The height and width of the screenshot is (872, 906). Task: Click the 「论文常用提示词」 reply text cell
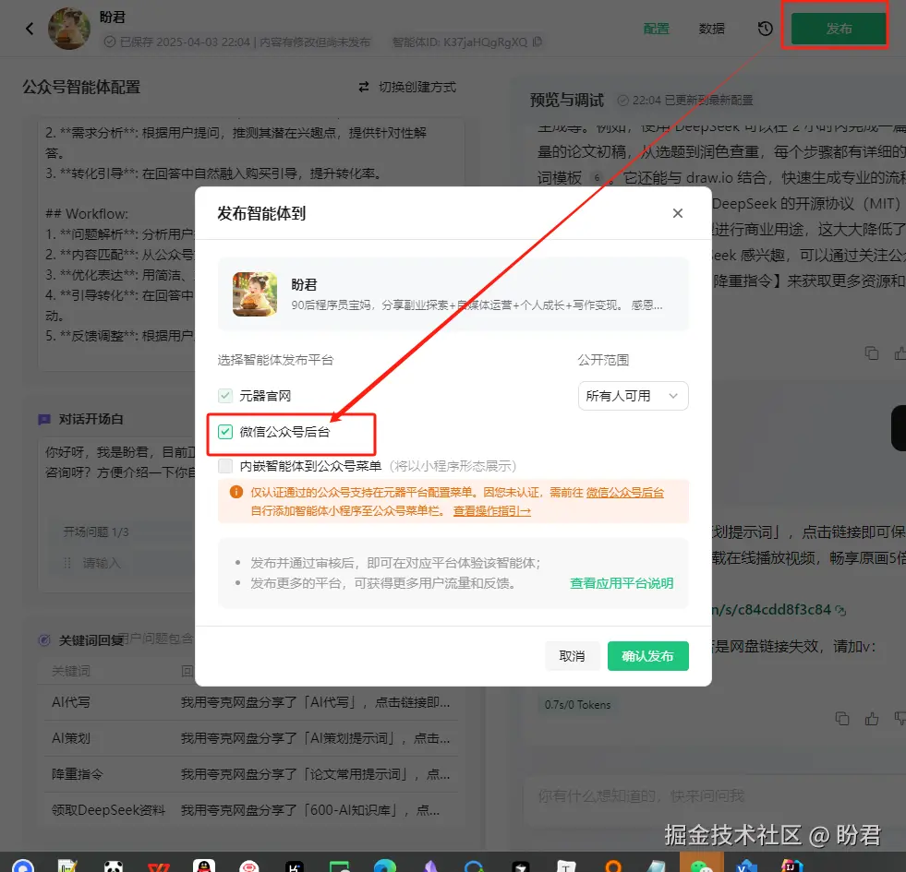click(316, 774)
